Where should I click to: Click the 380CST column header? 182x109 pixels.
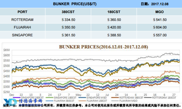pyautogui.click(x=68, y=12)
